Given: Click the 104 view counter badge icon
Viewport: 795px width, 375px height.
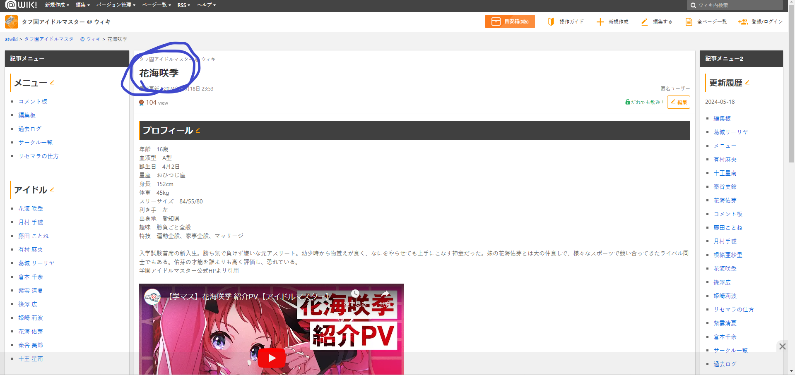Looking at the screenshot, I should [x=142, y=103].
